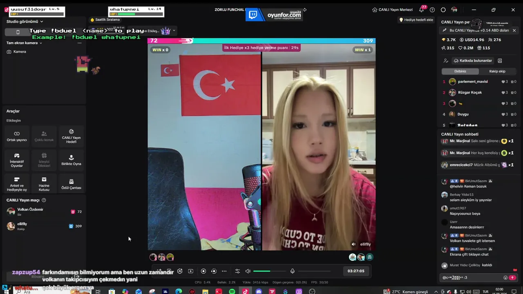Open the opponent's top gifters avatars below the video
This screenshot has width=523, height=294.
click(361, 257)
